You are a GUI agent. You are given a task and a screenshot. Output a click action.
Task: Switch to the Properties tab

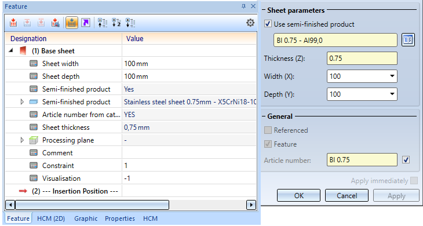[x=120, y=218]
